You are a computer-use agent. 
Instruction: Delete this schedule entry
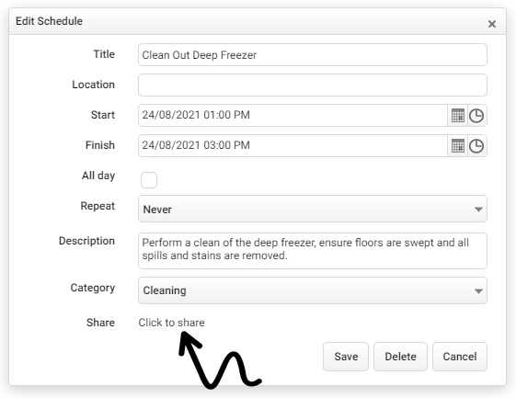(x=400, y=357)
